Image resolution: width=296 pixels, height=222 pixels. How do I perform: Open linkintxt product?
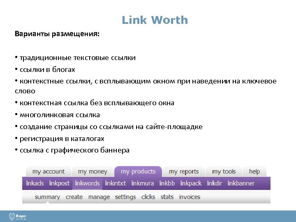116,183
